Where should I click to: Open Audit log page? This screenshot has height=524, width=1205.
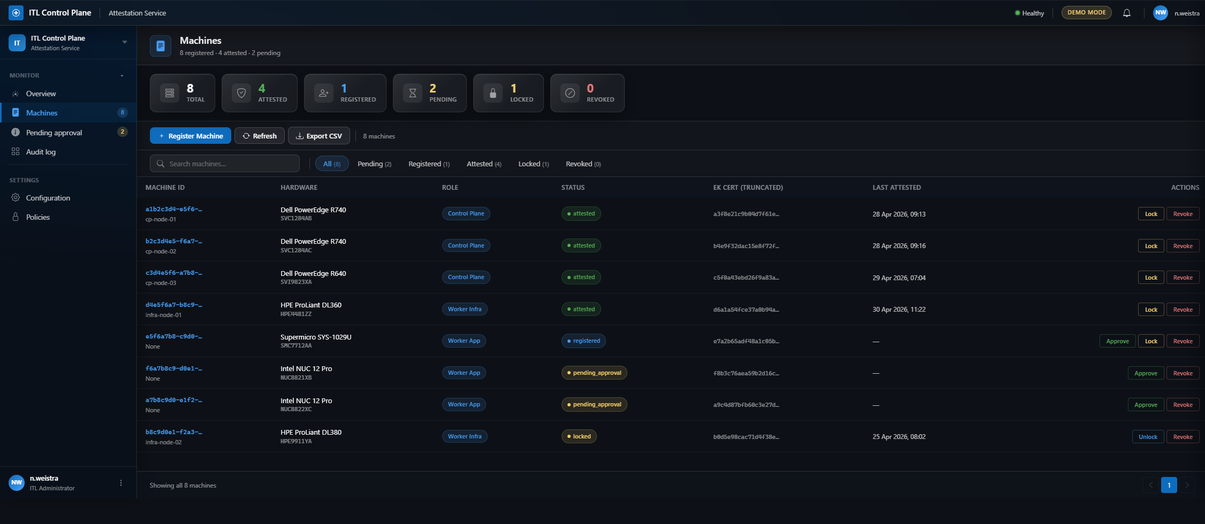coord(68,152)
